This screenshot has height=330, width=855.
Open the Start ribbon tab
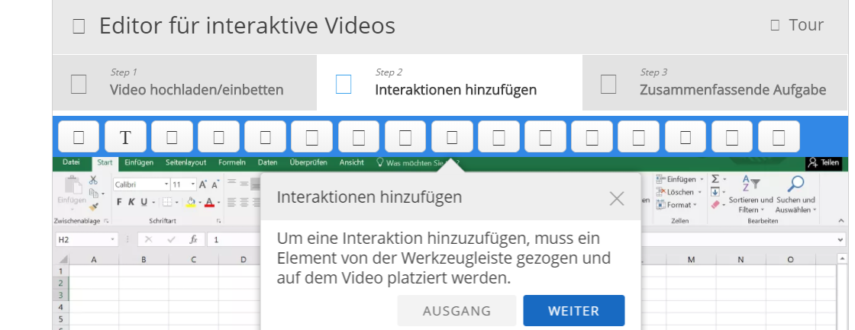[x=105, y=162]
